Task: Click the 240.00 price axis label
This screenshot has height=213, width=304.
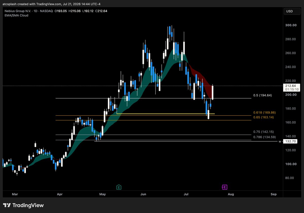Action: [x=291, y=67]
